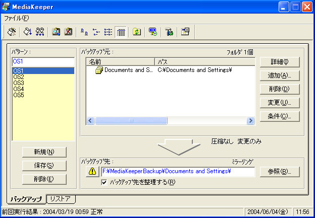Select the details view toolbar icon
The height and width of the screenshot is (218, 315).
coord(121,32)
